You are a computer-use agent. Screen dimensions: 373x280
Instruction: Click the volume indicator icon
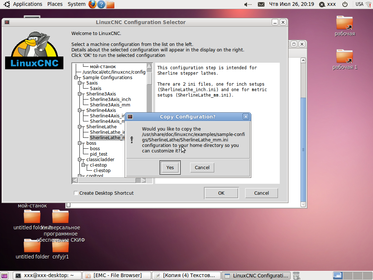pyautogui.click(x=248, y=4)
